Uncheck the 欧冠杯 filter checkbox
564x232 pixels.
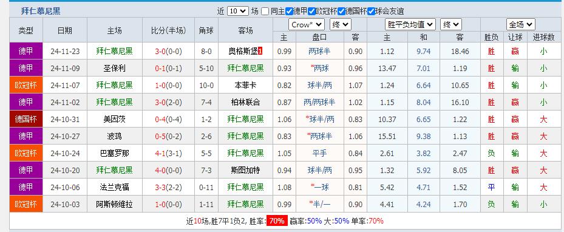312,12
